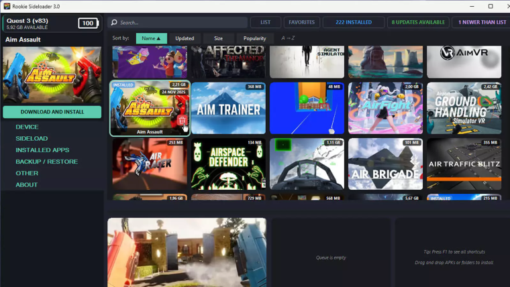
Task: Expand the SIDELOAD sidebar section
Action: point(32,138)
